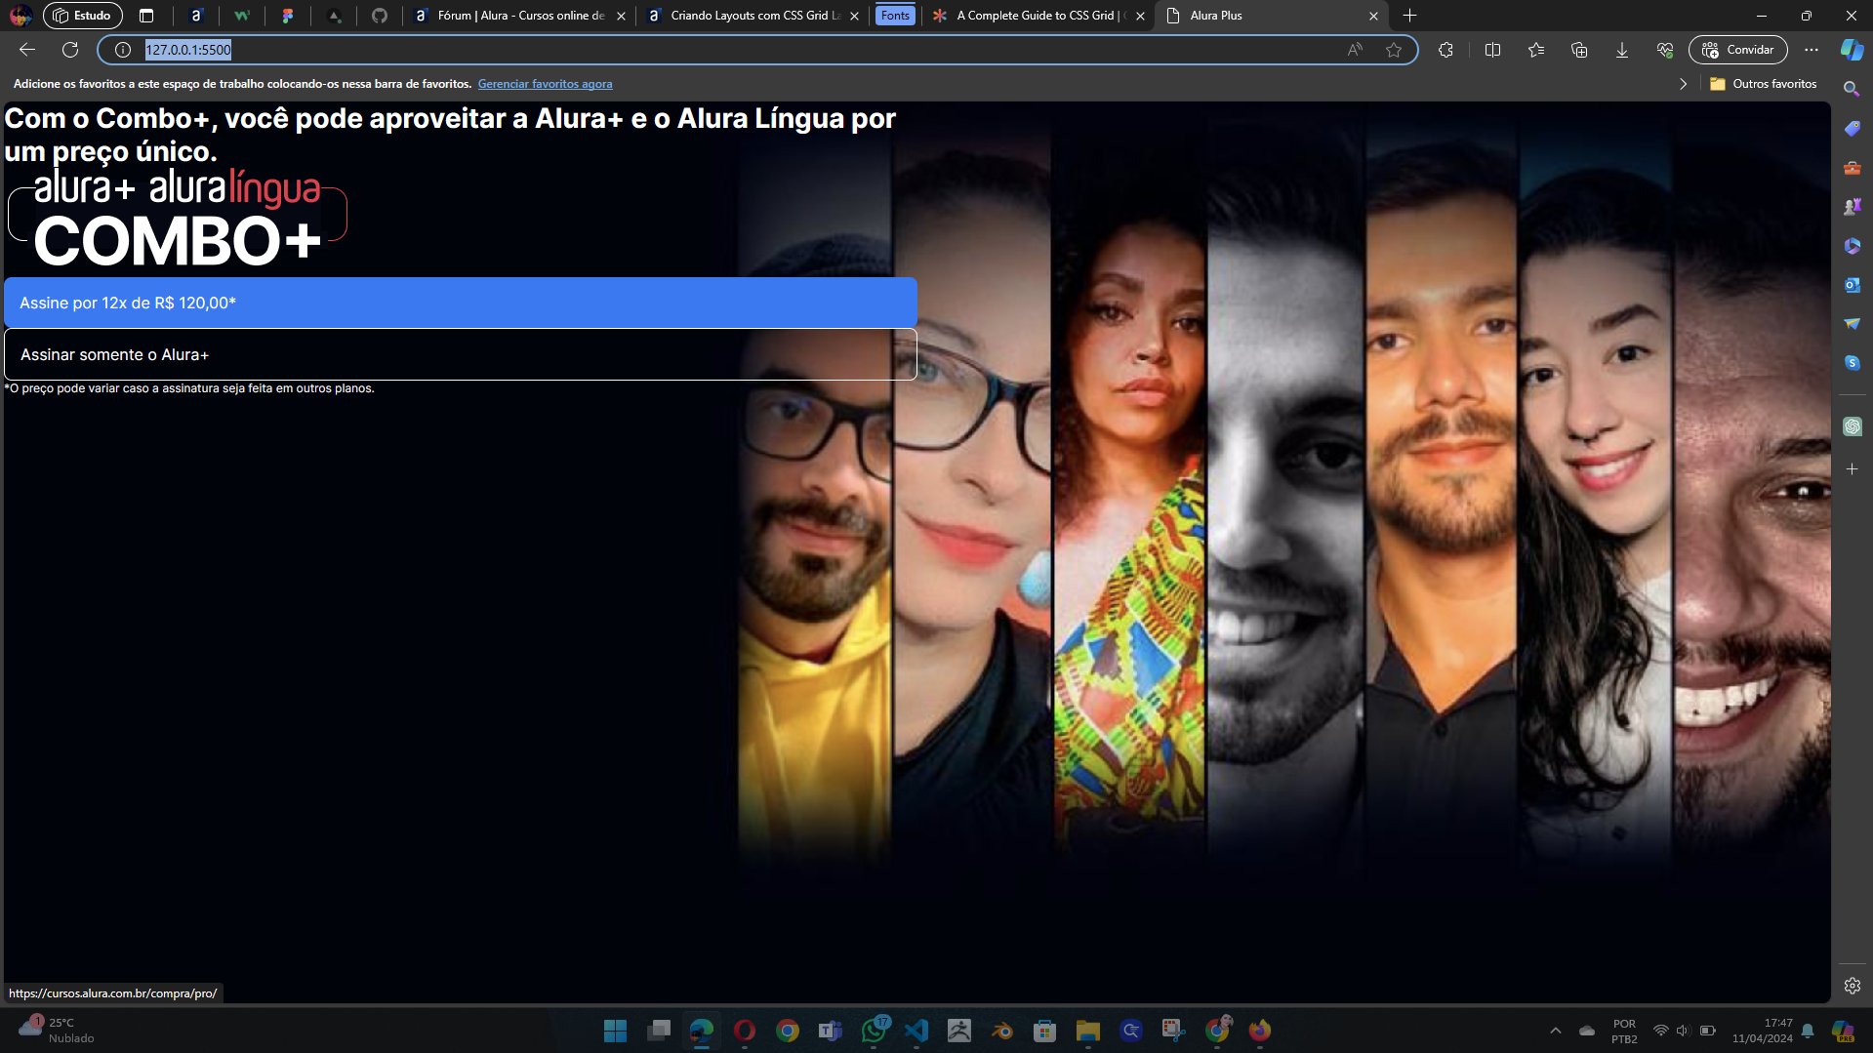Screen dimensions: 1873x1053
Task: Enable split screen view
Action: 1492,50
